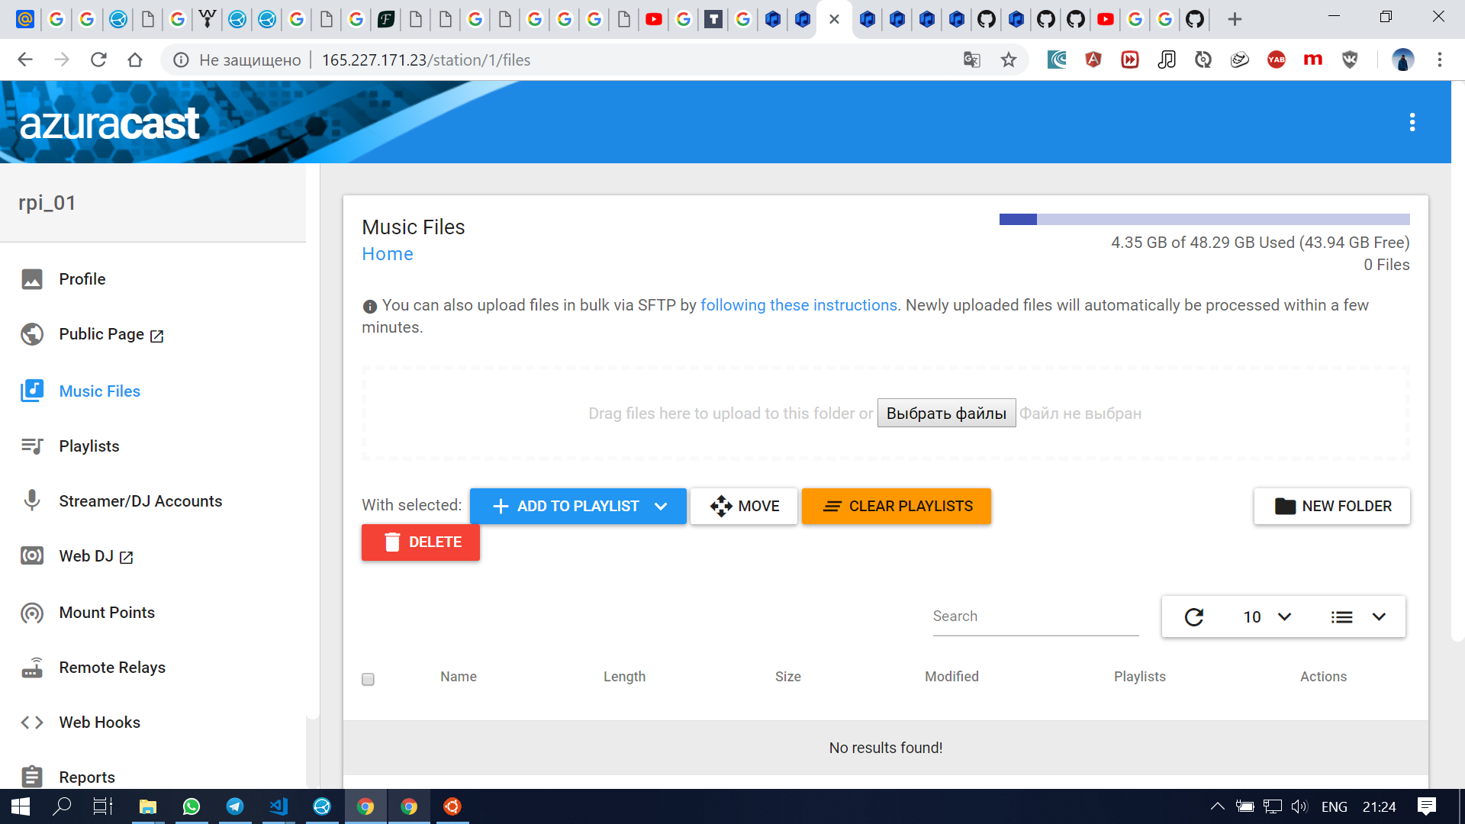Expand the ADD TO PLAYLIST dropdown arrow

tap(661, 506)
